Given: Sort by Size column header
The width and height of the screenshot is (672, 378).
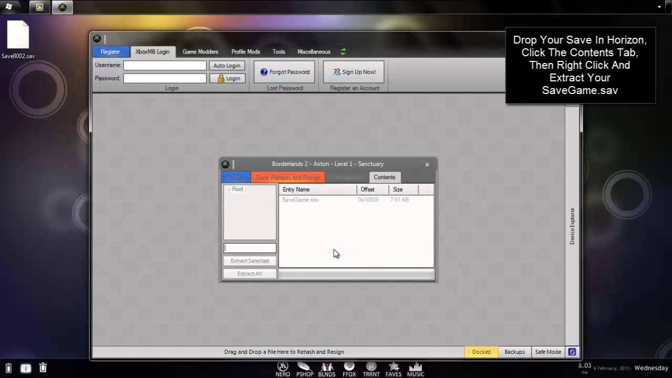Looking at the screenshot, I should [403, 190].
